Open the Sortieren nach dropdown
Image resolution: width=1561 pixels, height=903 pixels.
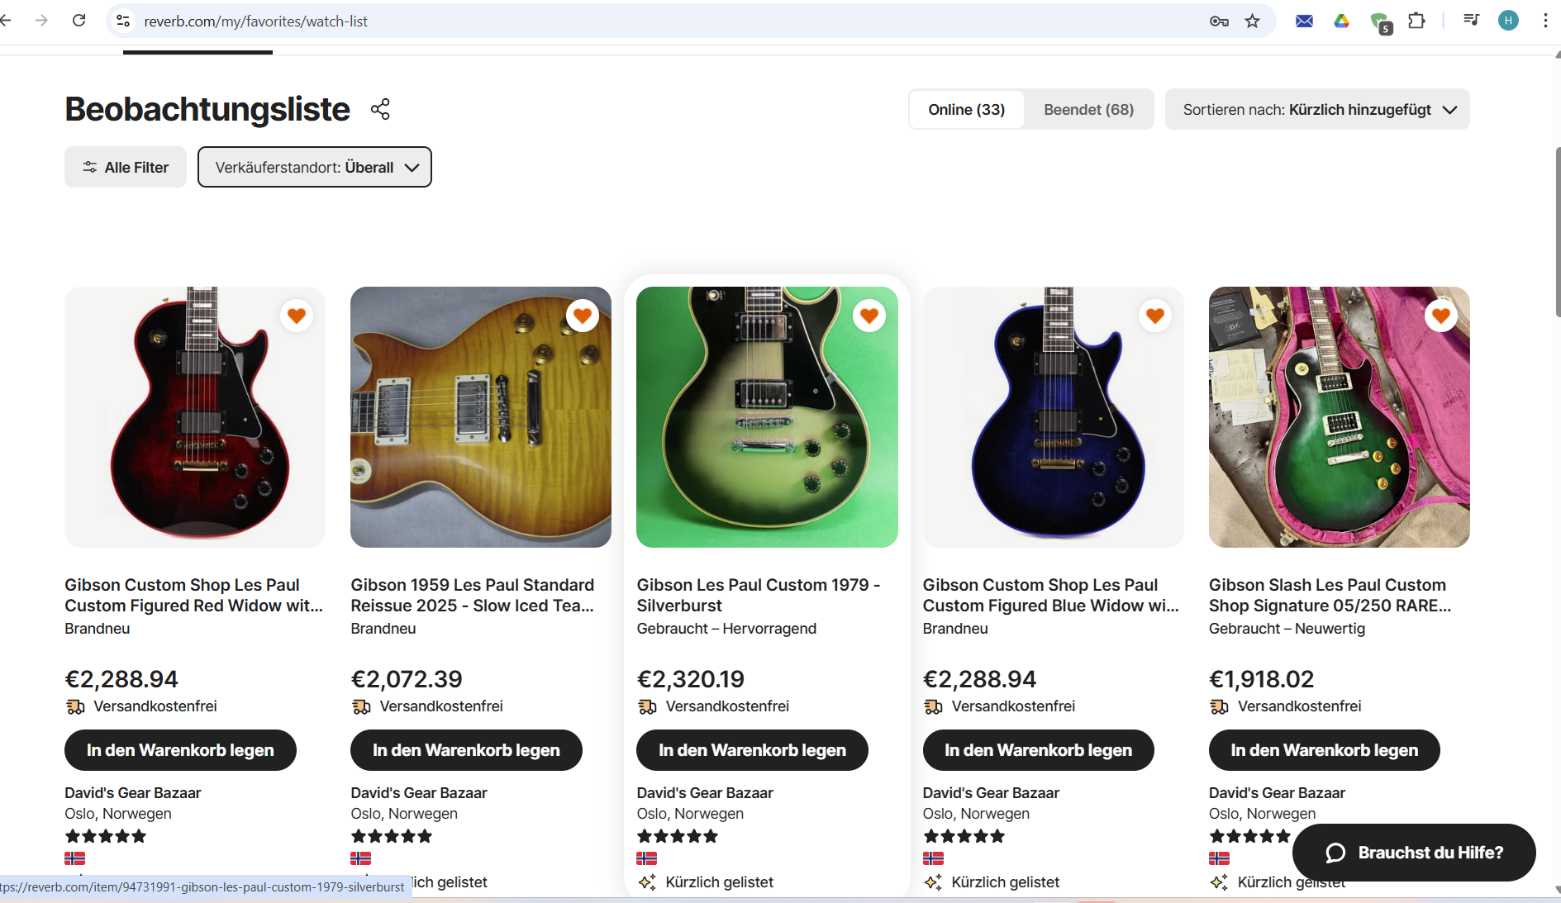tap(1317, 109)
